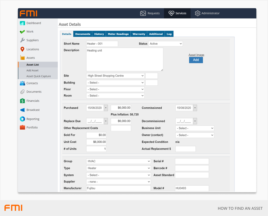Select Asset Quick Capture in sidebar

coord(38,76)
